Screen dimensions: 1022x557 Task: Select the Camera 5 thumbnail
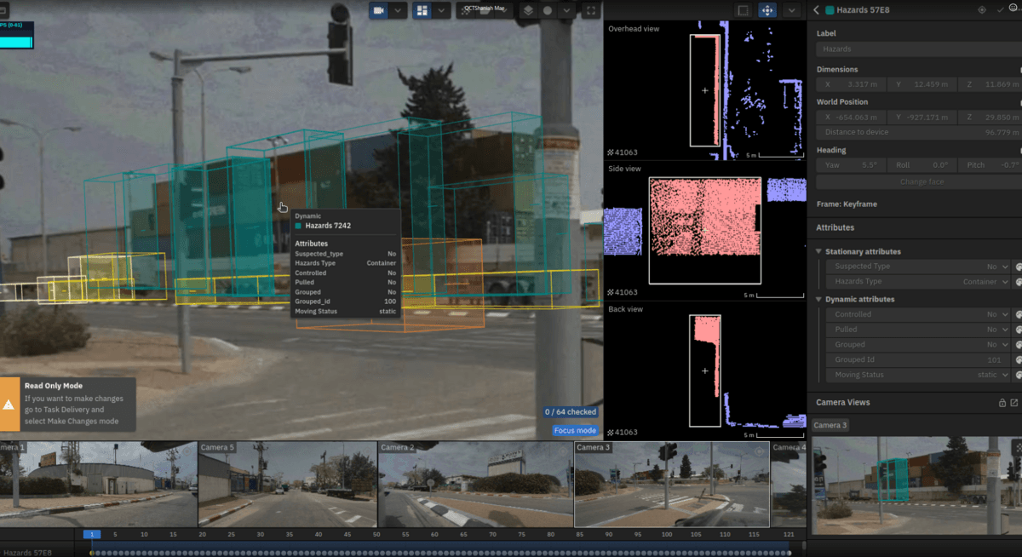tap(287, 484)
